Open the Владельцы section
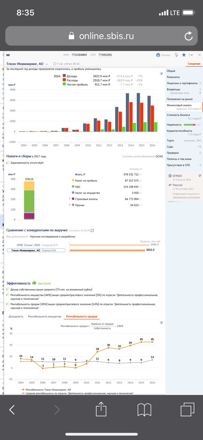Image resolution: width=203 pixels, height=440 pixels. 173,89
